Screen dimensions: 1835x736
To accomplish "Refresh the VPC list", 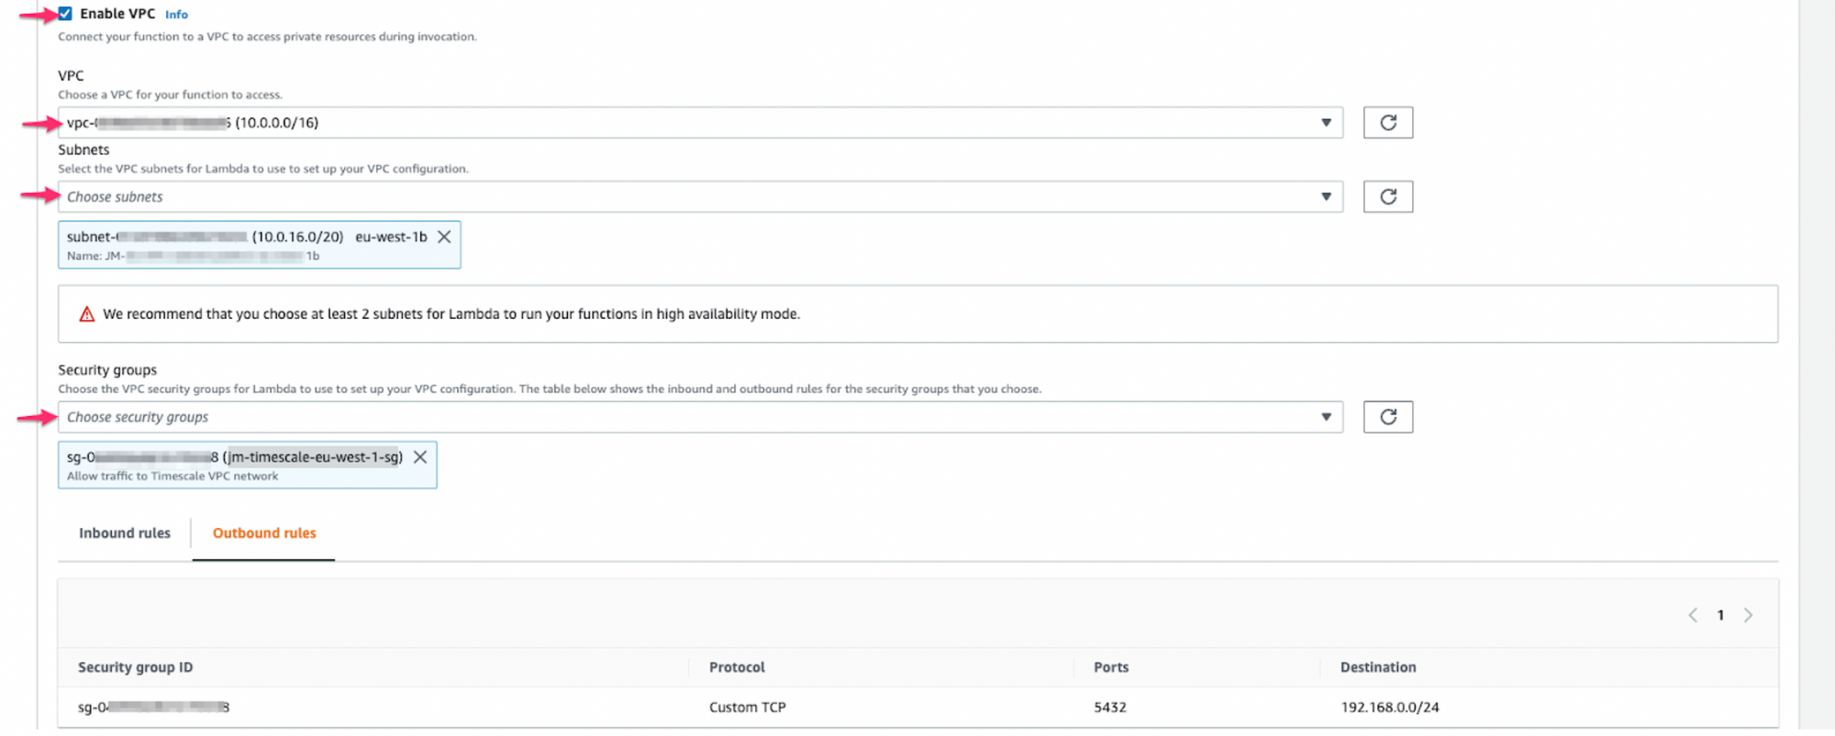I will pyautogui.click(x=1387, y=123).
